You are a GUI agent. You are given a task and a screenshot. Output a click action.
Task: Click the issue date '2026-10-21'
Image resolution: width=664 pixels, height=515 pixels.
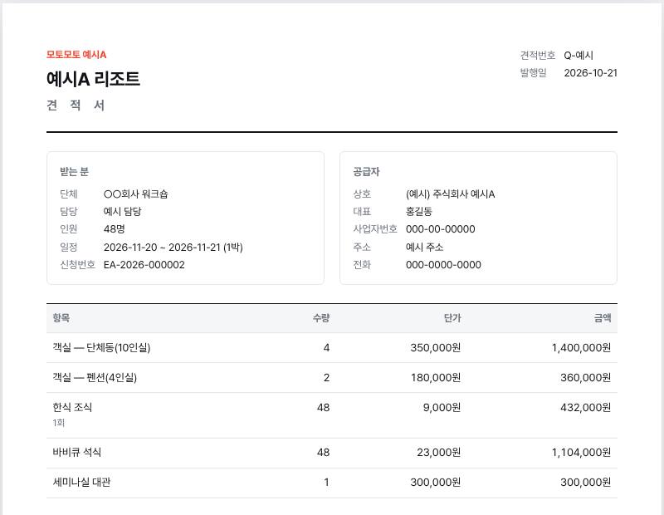[590, 73]
